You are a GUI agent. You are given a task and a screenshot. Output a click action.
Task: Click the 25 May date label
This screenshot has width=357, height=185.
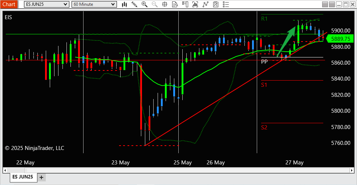183,163
